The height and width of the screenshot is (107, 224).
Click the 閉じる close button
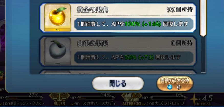click(x=118, y=83)
